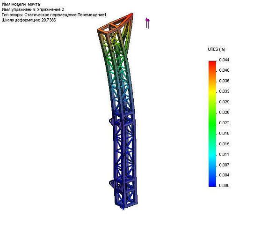The image size is (261, 226).
Task: Select the legend value 0.004
Action: tap(224, 175)
